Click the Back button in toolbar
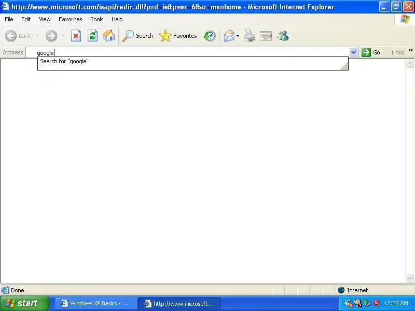Image resolution: width=415 pixels, height=311 pixels. 18,36
